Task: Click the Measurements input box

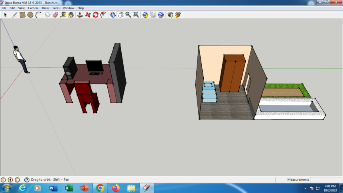Action: tap(326, 180)
